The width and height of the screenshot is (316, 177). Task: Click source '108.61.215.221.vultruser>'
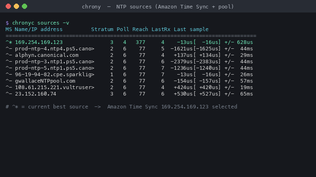[55, 87]
